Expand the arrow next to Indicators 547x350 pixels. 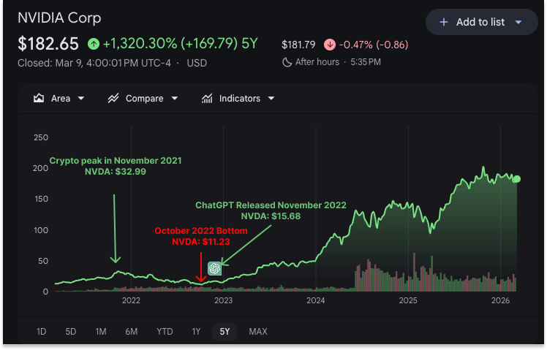pyautogui.click(x=271, y=99)
